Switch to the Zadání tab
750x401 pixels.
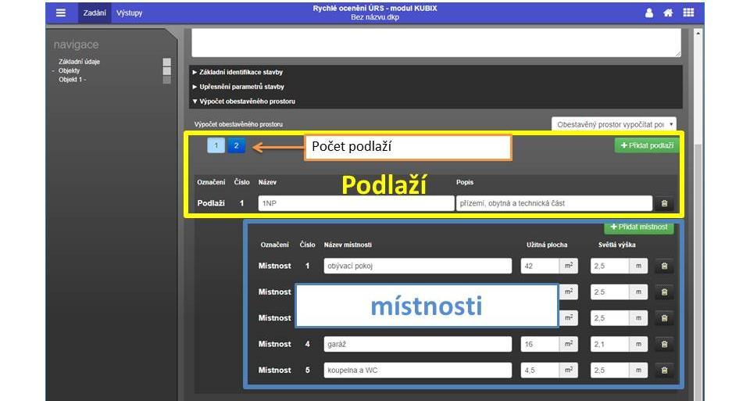[95, 13]
